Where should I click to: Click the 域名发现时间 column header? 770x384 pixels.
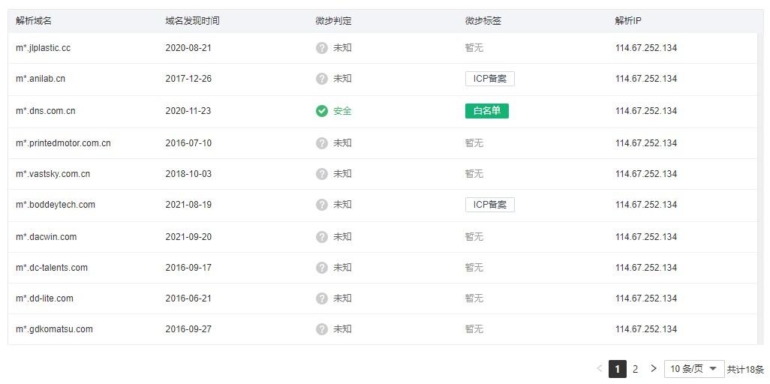point(192,21)
